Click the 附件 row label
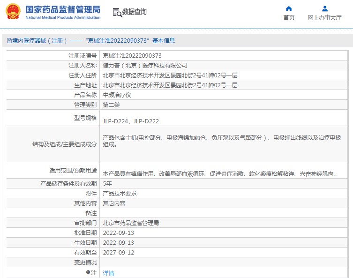The height and width of the screenshot is (278, 353). click(91, 194)
